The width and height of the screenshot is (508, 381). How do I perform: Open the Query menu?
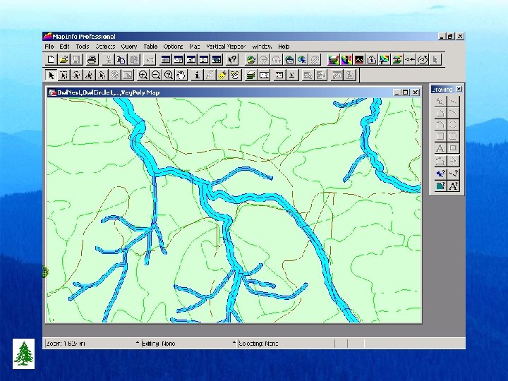tap(129, 47)
